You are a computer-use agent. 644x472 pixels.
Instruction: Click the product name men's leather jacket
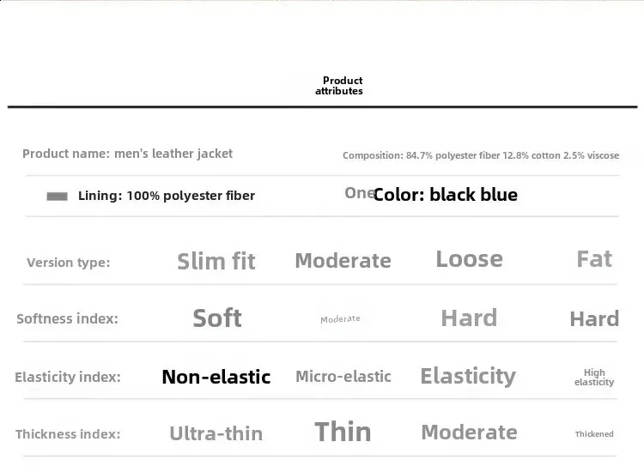127,154
